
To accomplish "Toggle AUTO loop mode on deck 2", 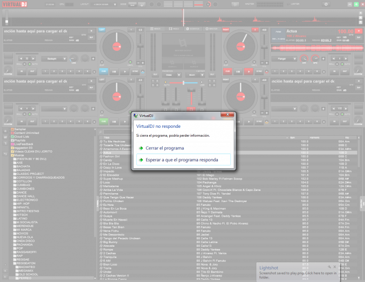I will [342, 64].
